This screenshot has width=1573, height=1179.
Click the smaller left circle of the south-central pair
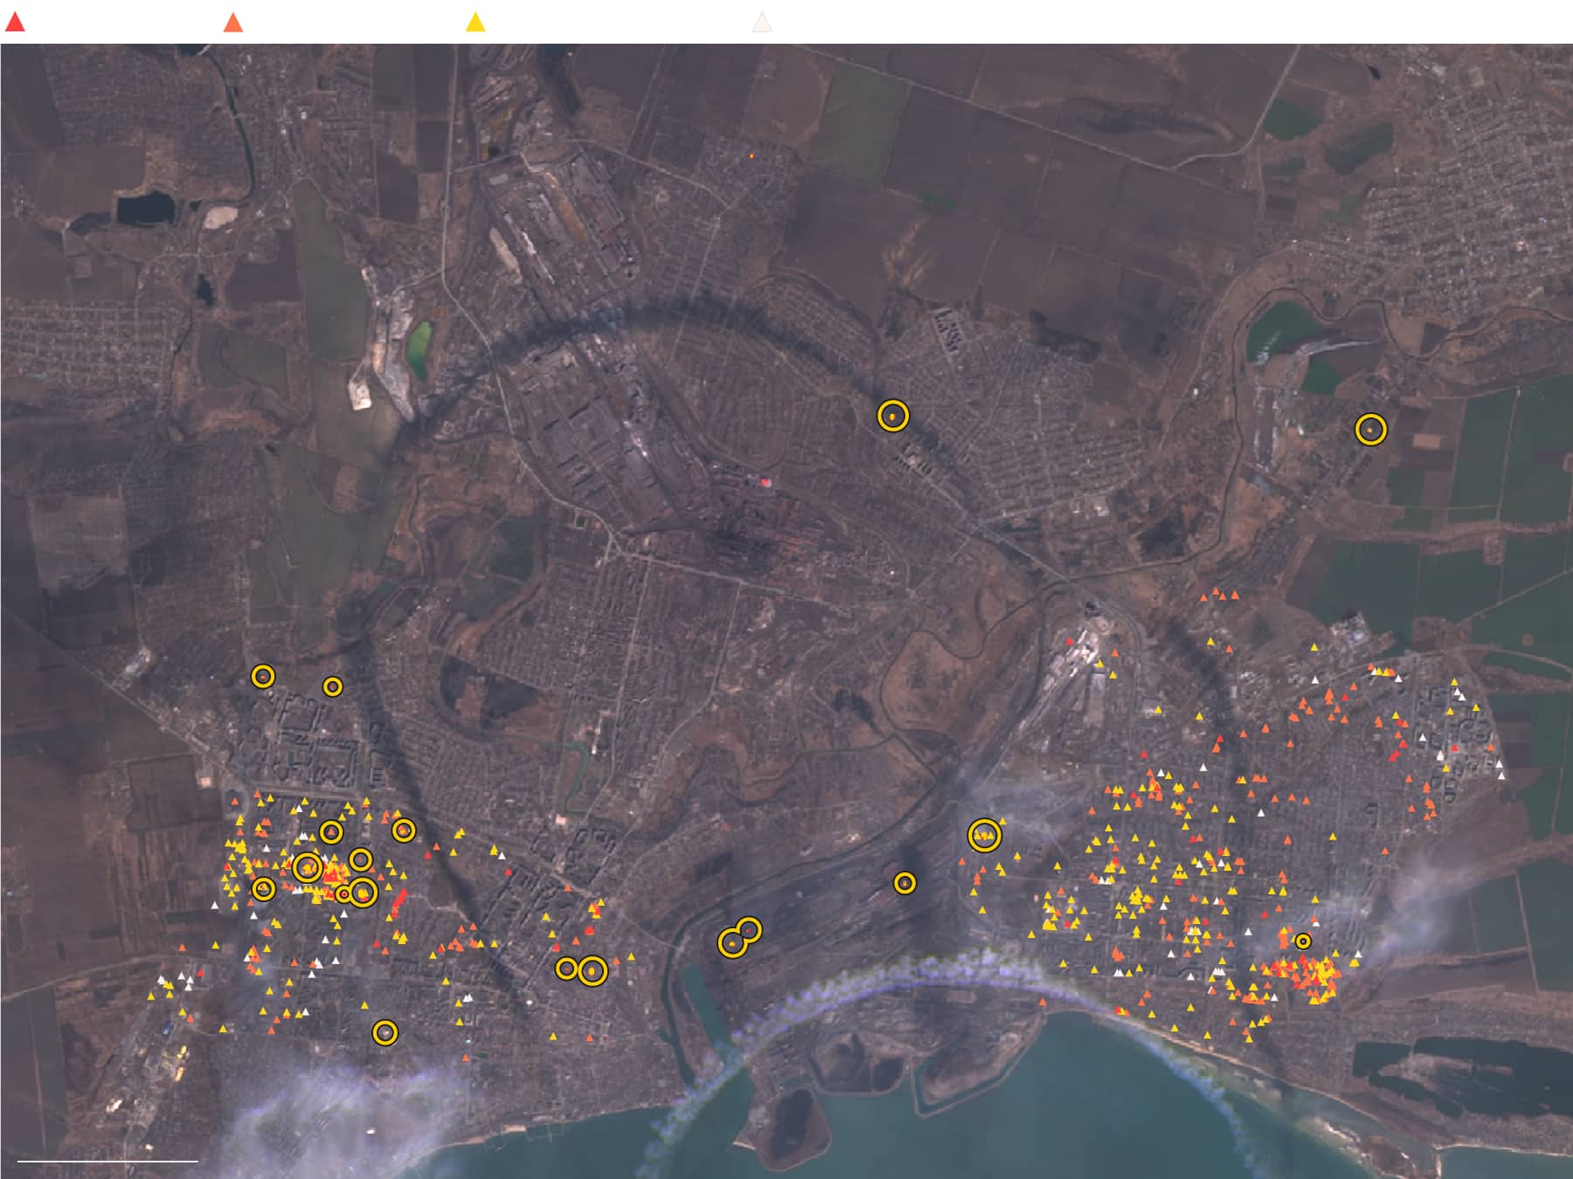pyautogui.click(x=566, y=969)
